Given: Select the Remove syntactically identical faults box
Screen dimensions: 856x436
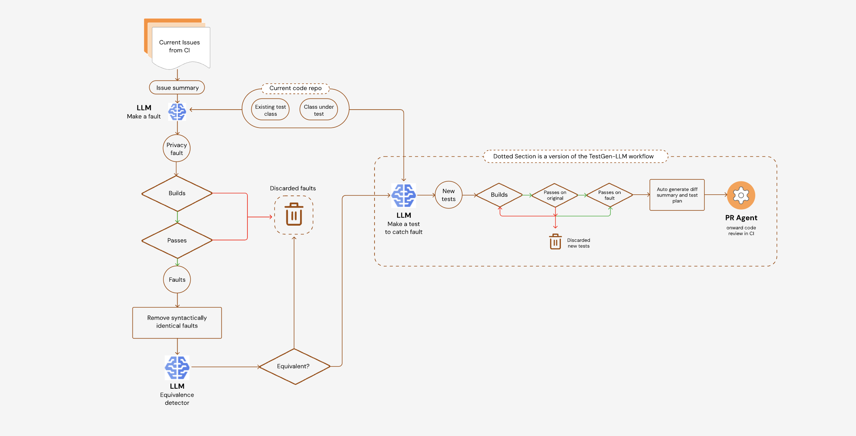Looking at the screenshot, I should tap(177, 323).
